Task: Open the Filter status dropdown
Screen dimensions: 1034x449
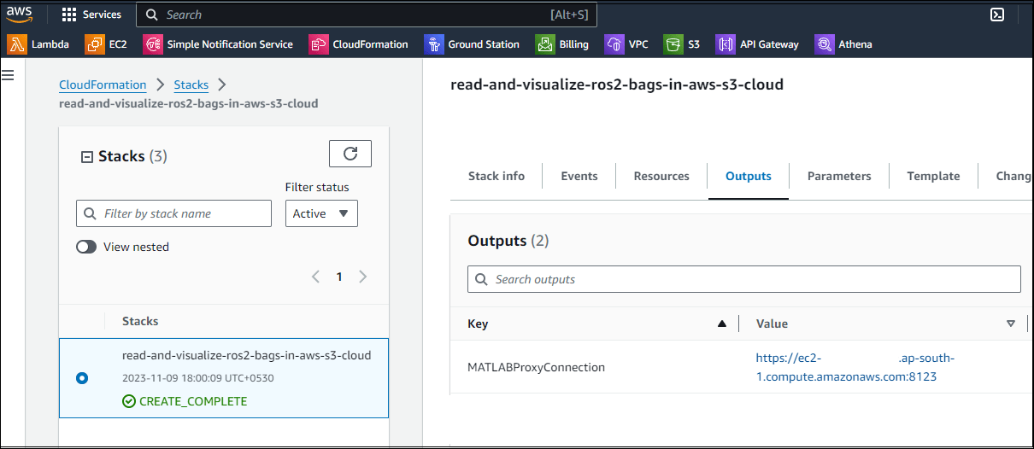Action: click(321, 213)
